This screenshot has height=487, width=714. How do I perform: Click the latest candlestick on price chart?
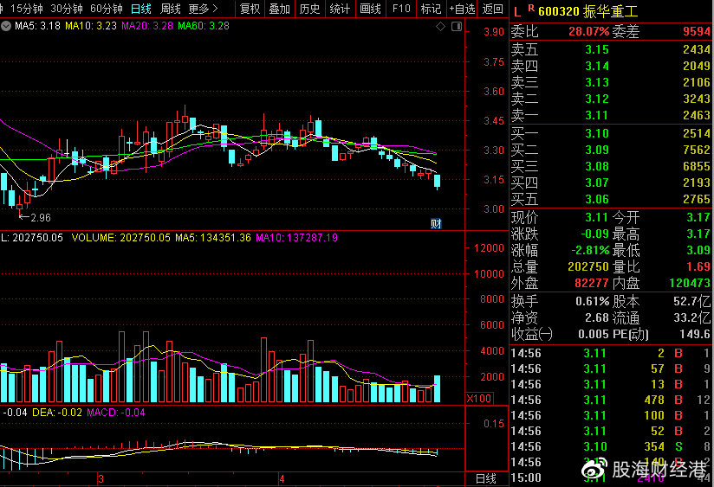pos(437,181)
